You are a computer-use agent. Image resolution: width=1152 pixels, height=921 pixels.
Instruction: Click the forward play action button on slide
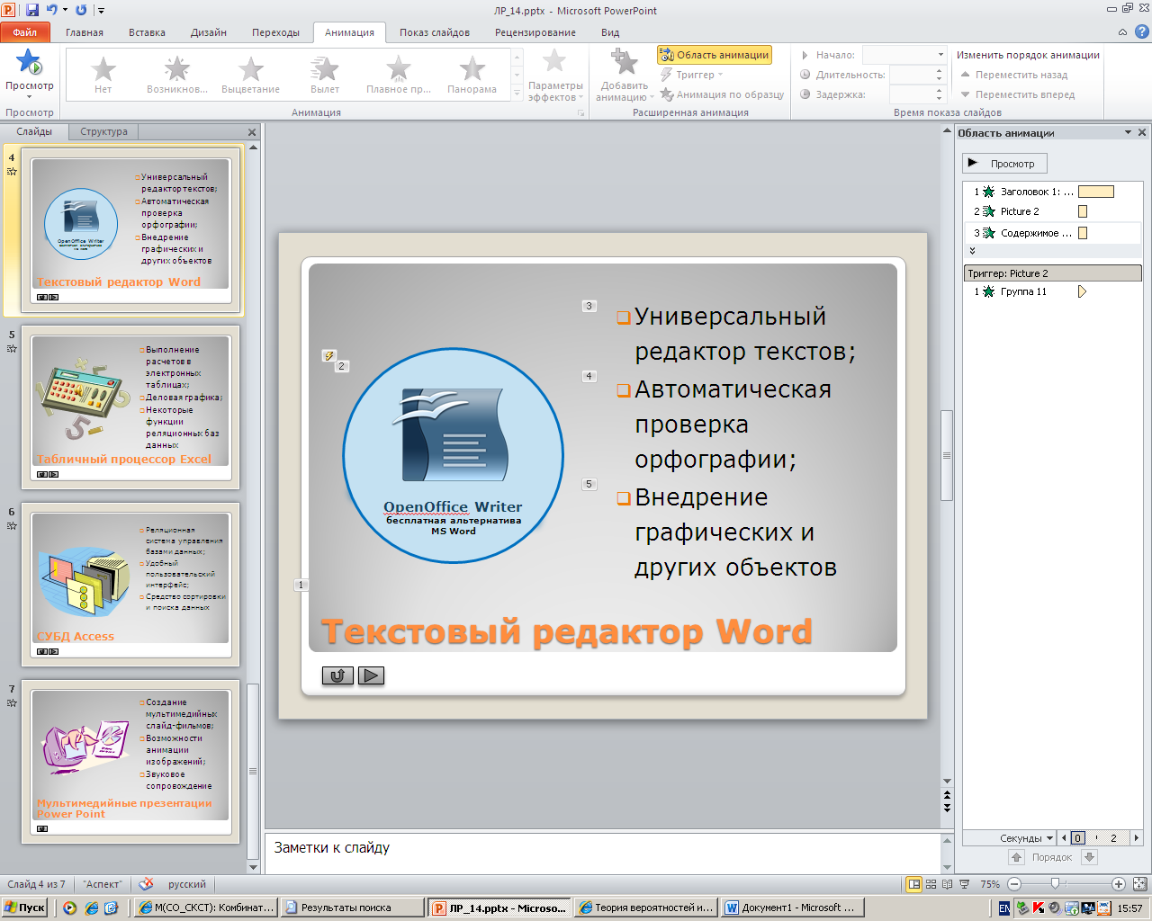[371, 675]
